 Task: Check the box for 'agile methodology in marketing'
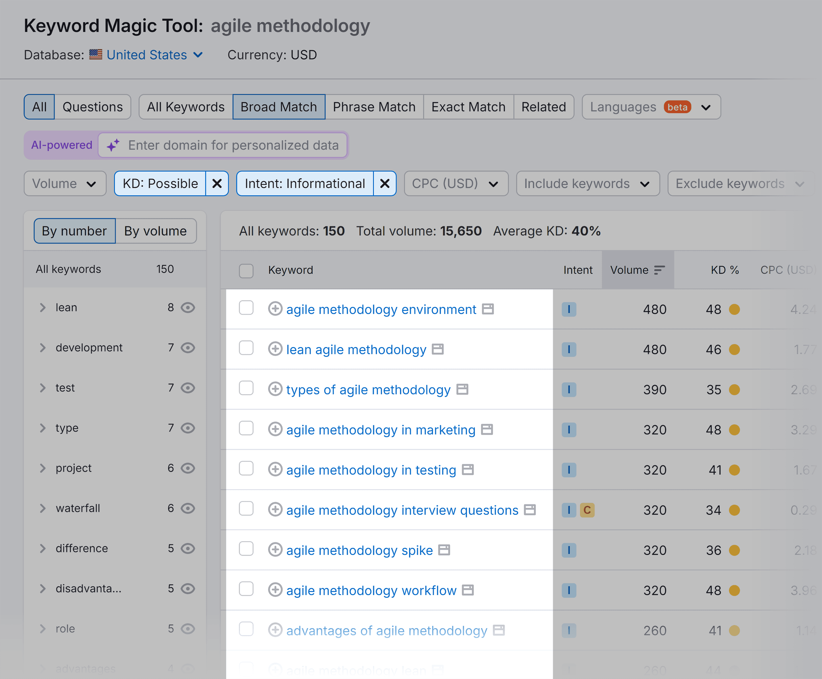click(x=246, y=428)
